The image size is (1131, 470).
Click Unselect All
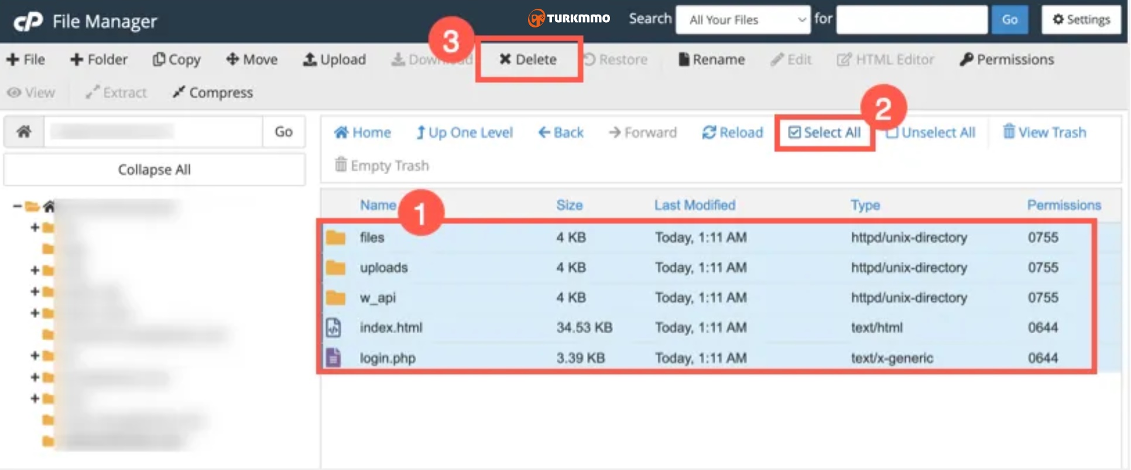click(930, 133)
